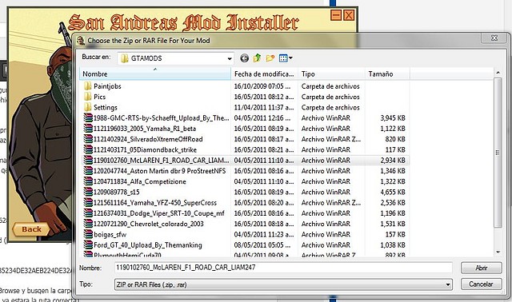This screenshot has width=512, height=302.
Task: Click Back in San Andreas Mod Installer
Action: tap(31, 229)
